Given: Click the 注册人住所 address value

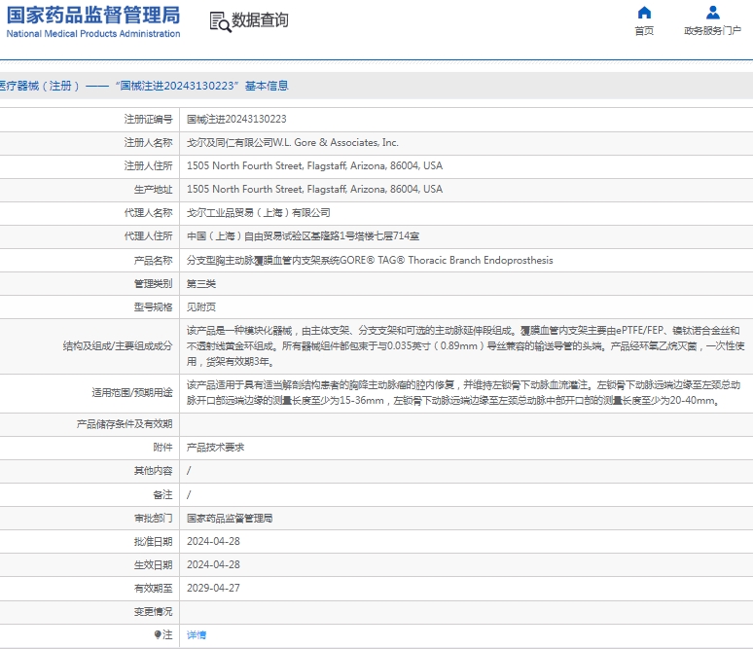Looking at the screenshot, I should (314, 165).
